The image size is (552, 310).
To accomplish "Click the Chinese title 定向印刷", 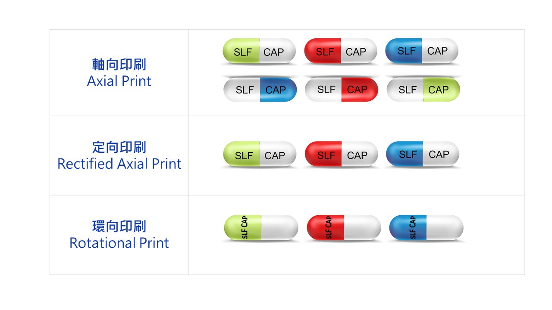I will coord(119,147).
